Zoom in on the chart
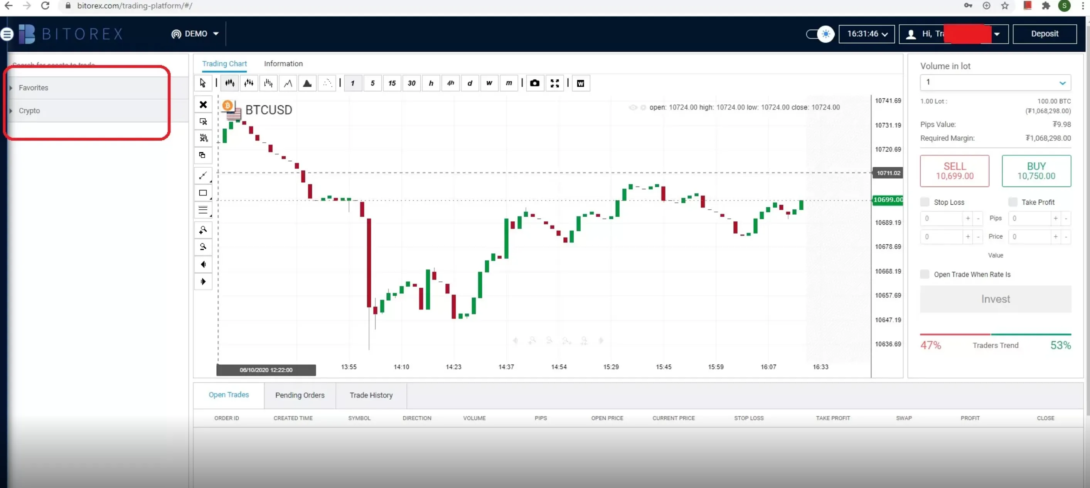The height and width of the screenshot is (488, 1090). 203,230
